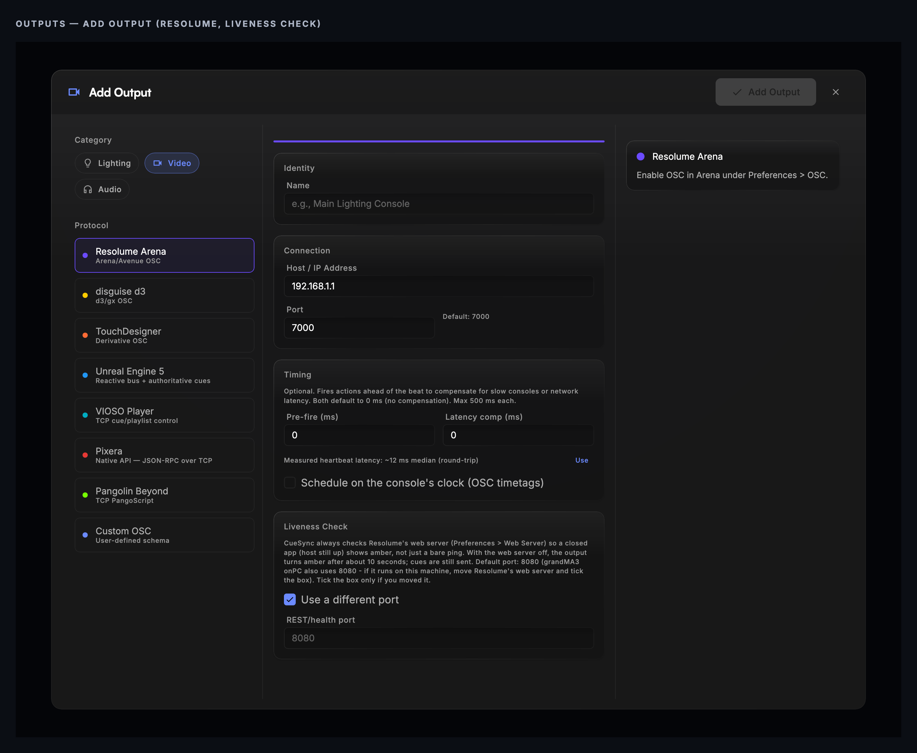Image resolution: width=917 pixels, height=753 pixels.
Task: Choose the Custom OSC protocol
Action: click(x=164, y=534)
